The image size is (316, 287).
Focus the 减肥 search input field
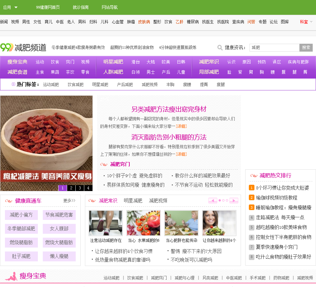point(275,47)
